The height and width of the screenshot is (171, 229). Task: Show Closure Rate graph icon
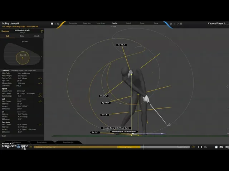[40, 83]
